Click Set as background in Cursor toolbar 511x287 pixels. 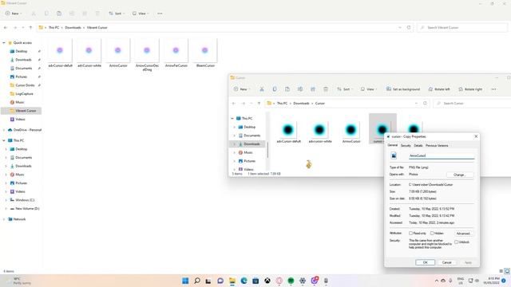tap(403, 89)
